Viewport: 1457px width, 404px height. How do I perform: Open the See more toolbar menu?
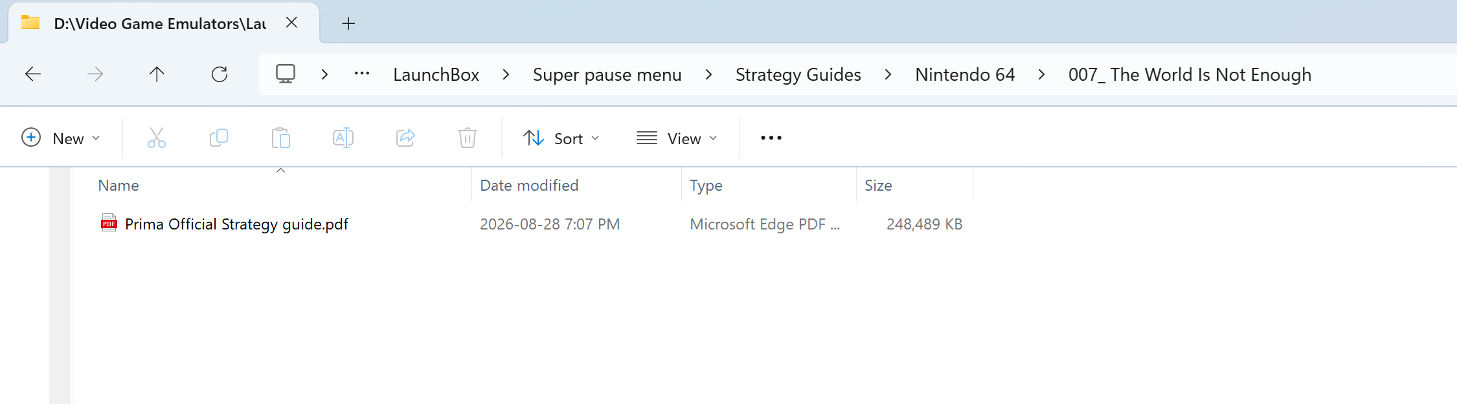point(771,138)
